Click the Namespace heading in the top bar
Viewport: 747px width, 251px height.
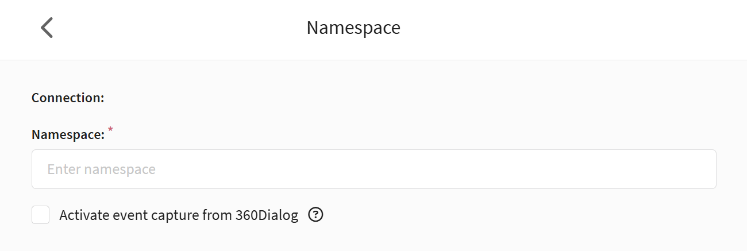tap(353, 28)
